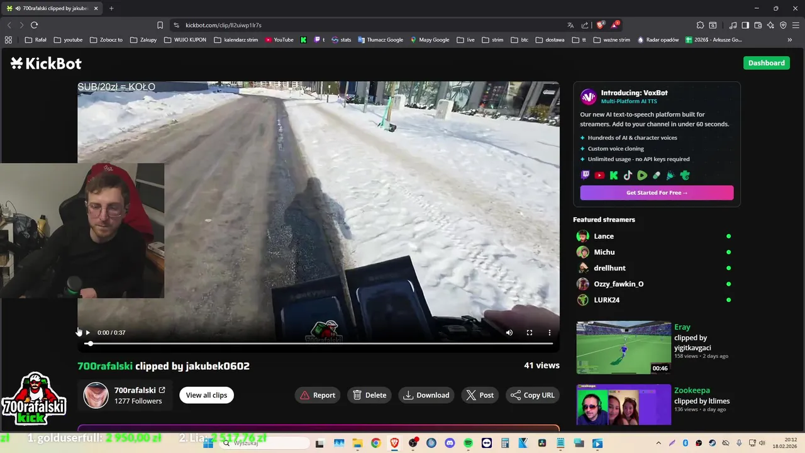The width and height of the screenshot is (805, 453).
Task: Click Windows taskbar search box
Action: pyautogui.click(x=264, y=443)
